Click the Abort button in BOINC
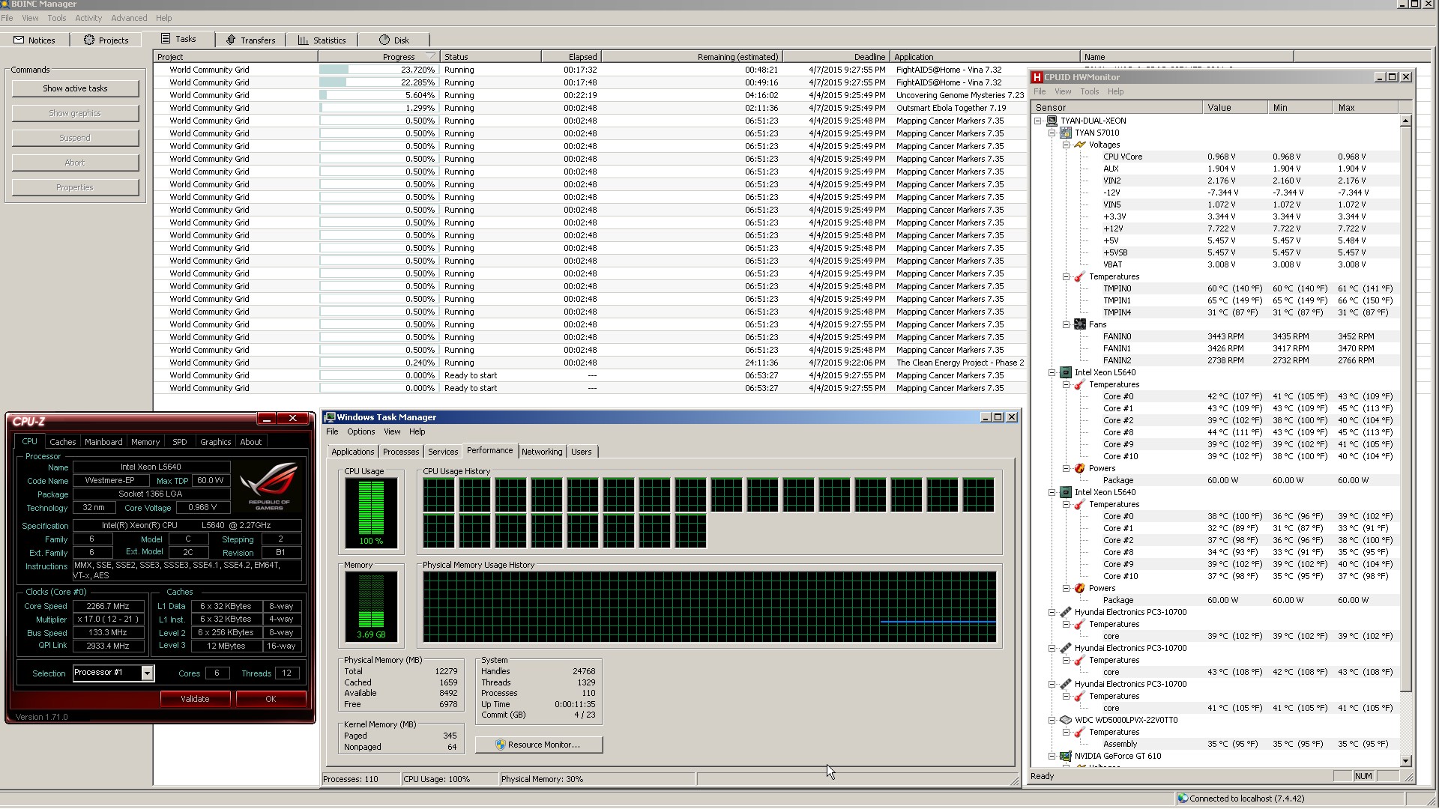Screen dimensions: 1439x809 coord(75,163)
